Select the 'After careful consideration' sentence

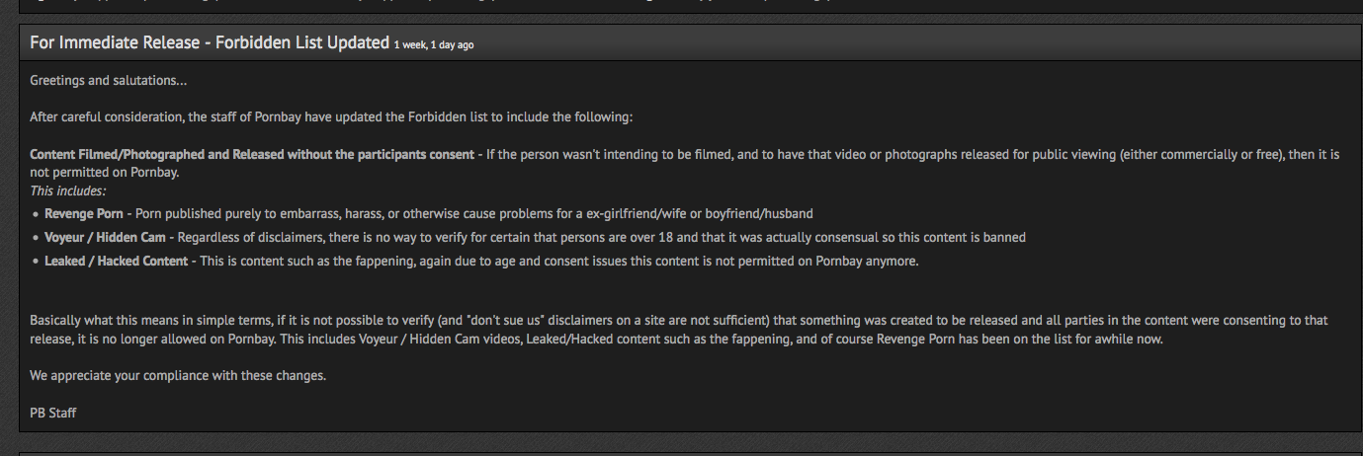(331, 116)
